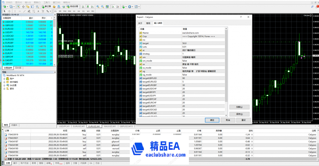The height and width of the screenshot is (166, 319).
Task: Switch timeframe to D1
Action: 83,11
